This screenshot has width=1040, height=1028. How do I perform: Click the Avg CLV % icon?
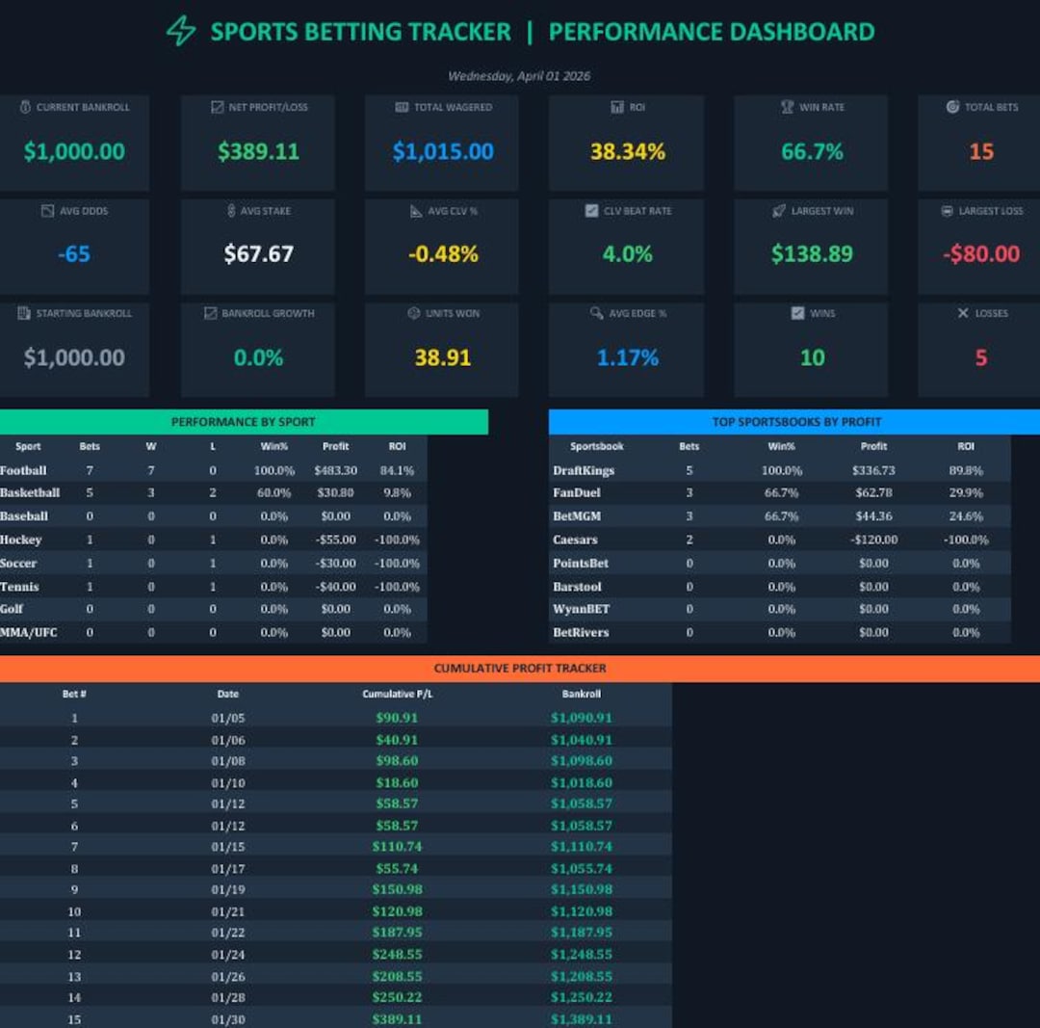pyautogui.click(x=416, y=211)
